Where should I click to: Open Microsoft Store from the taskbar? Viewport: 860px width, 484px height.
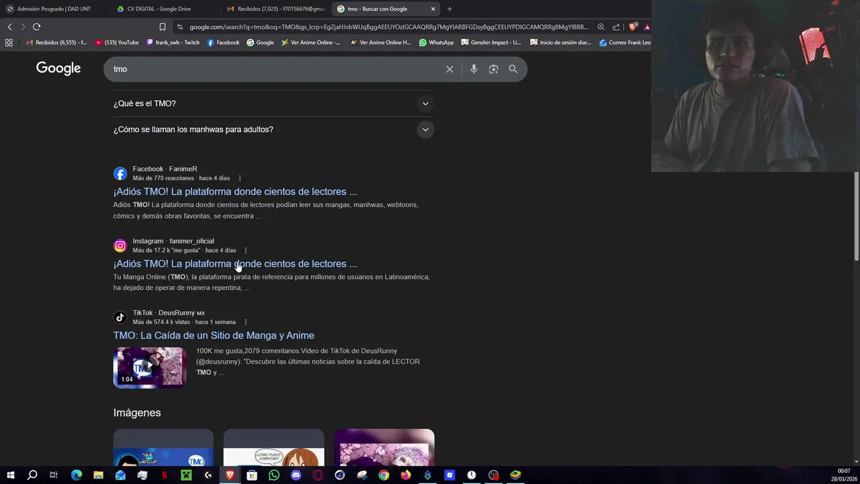[252, 475]
